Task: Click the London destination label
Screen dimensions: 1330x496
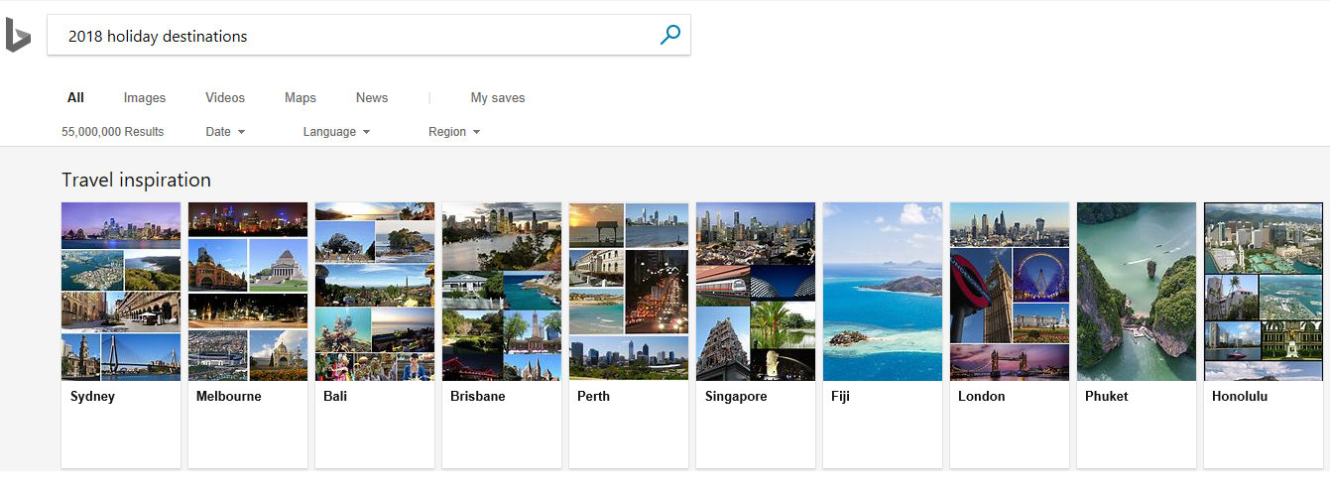Action: pyautogui.click(x=982, y=397)
